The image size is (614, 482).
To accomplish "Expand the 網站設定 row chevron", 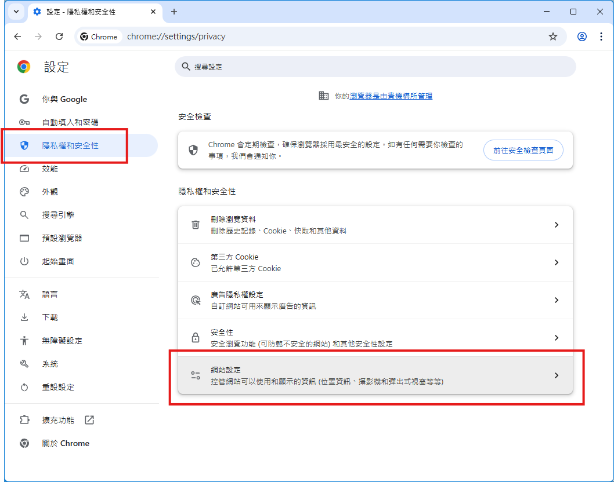I will pyautogui.click(x=557, y=375).
